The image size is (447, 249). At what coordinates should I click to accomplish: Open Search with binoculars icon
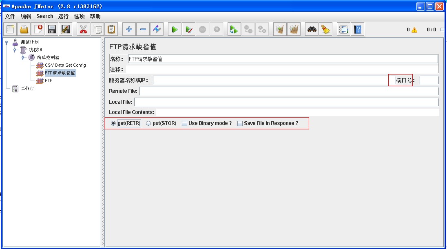312,29
